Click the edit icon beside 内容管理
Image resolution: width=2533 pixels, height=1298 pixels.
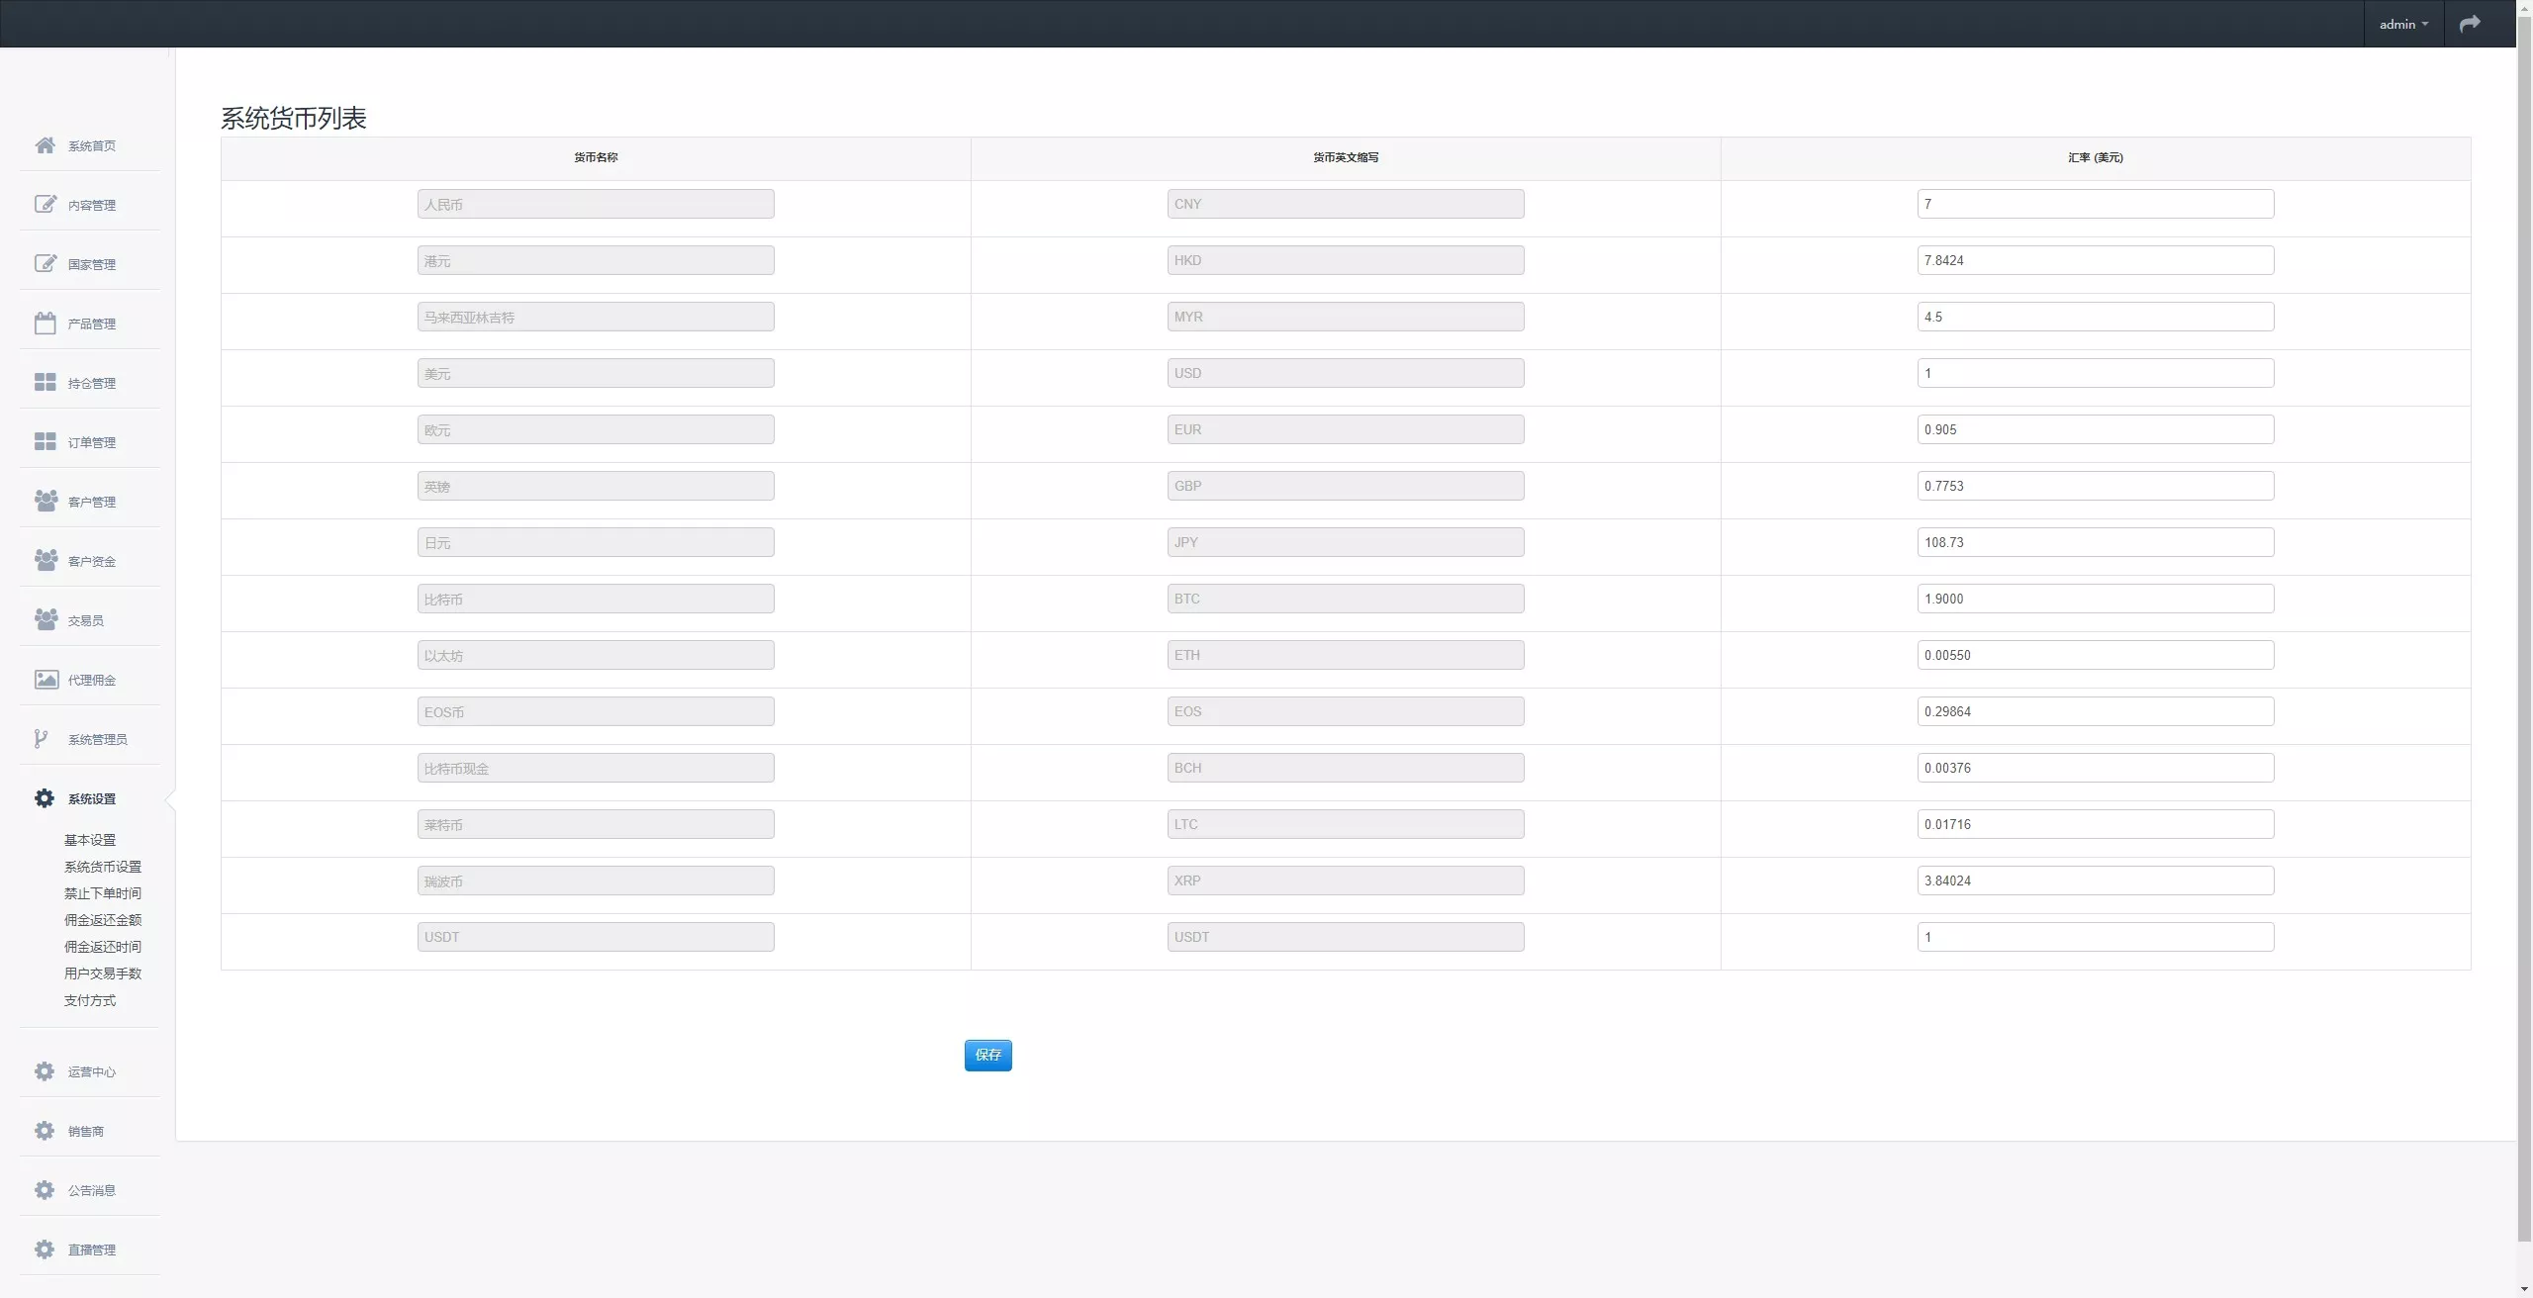45,205
